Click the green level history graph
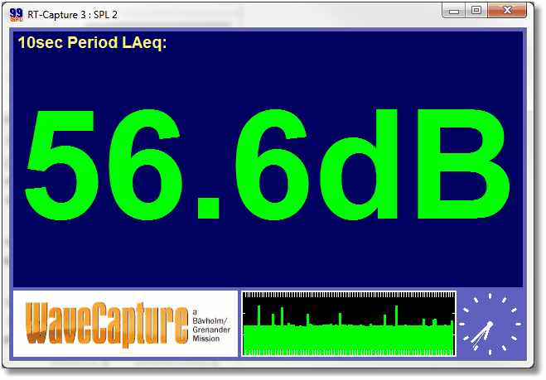 coord(349,324)
